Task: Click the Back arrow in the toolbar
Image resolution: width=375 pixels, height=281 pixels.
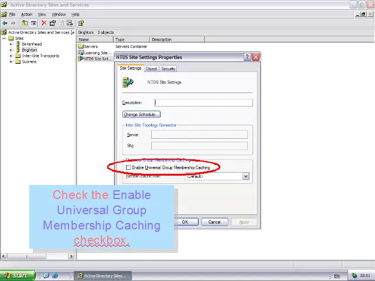Action: (5, 23)
